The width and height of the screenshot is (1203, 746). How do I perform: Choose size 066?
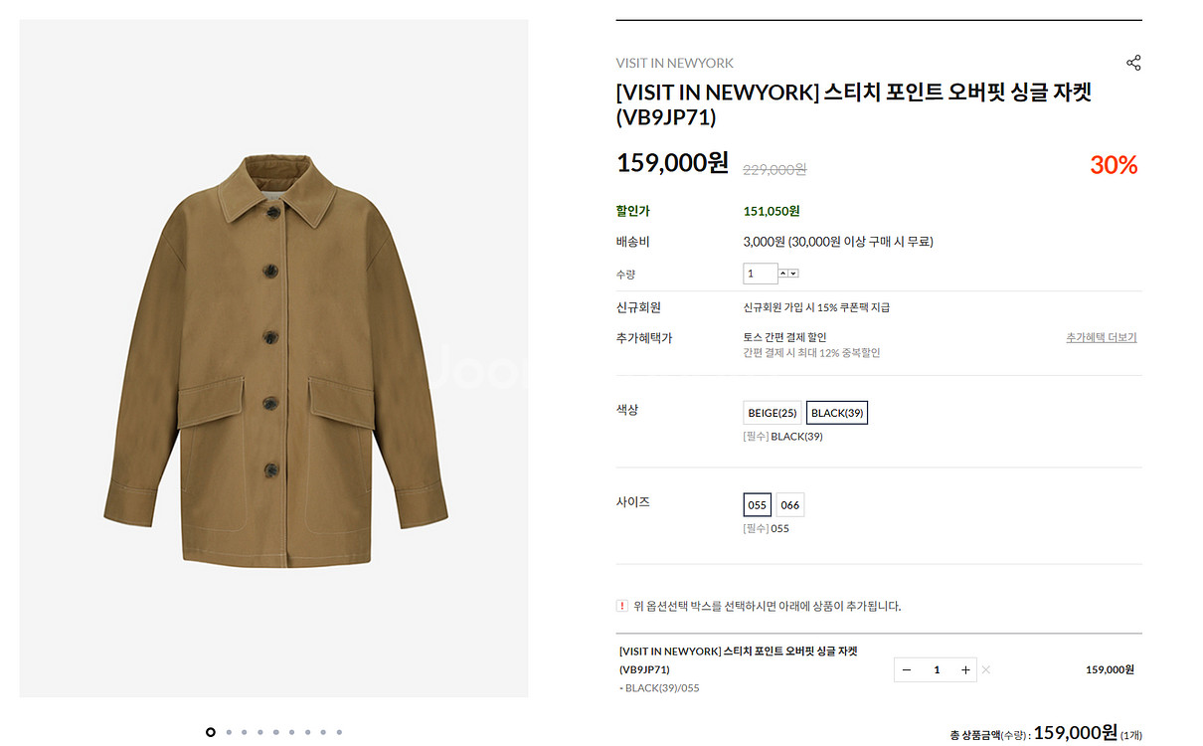point(790,505)
